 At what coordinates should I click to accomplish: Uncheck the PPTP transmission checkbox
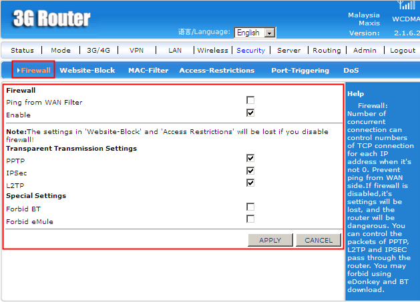tap(250, 158)
